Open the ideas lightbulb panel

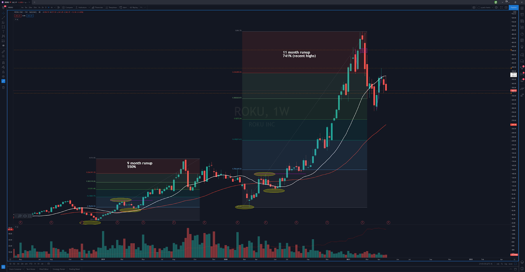[522, 47]
